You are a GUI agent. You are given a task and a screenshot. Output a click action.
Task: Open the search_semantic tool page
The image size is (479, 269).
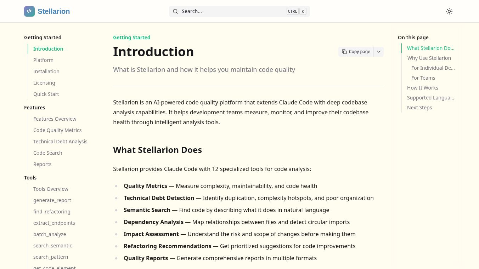pyautogui.click(x=52, y=246)
